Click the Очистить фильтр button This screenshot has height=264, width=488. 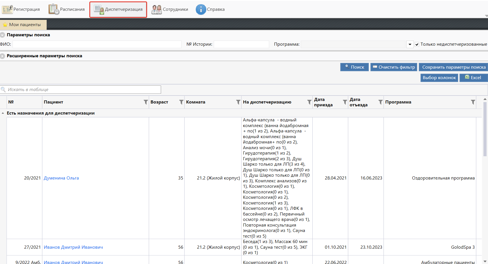click(x=394, y=67)
